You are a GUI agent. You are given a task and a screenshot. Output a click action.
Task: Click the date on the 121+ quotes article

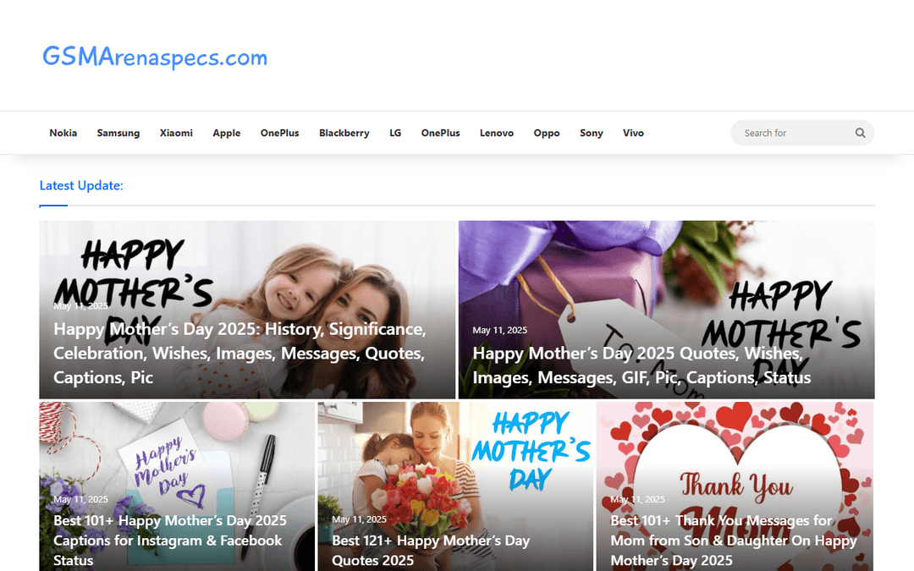[359, 519]
